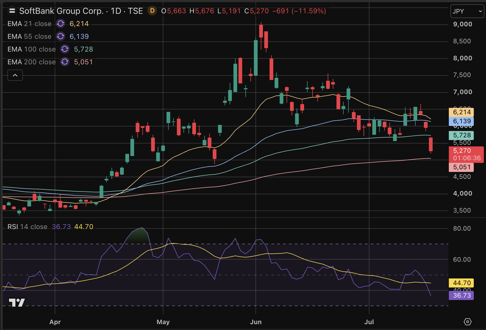Click the high price H5,676

pos(202,11)
